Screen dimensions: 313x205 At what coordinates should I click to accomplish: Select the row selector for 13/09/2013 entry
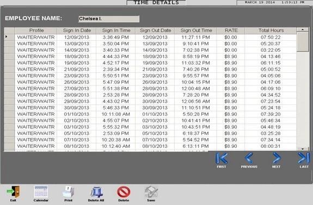coord(9,44)
